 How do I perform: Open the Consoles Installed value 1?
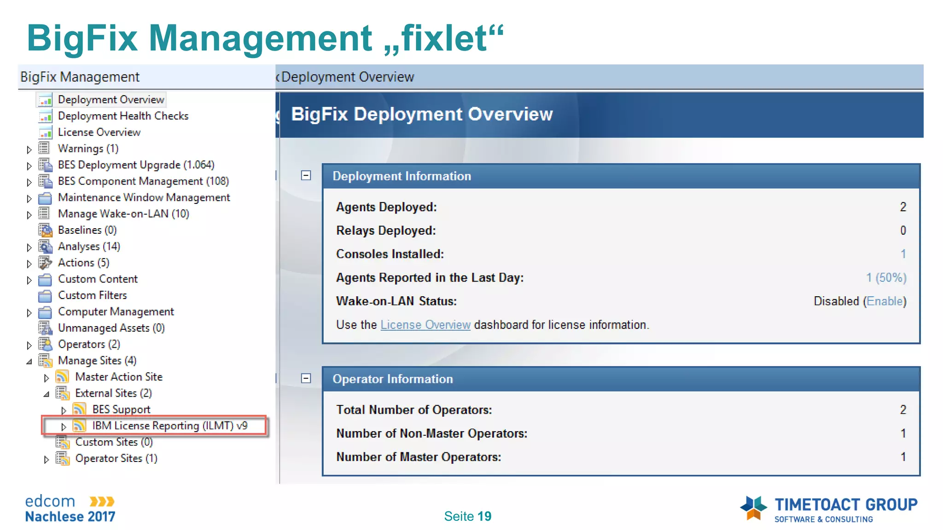point(903,254)
